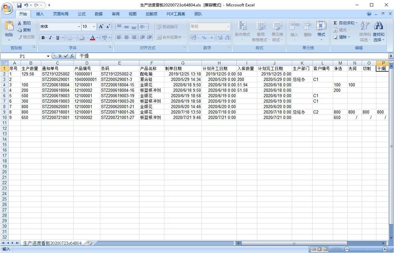This screenshot has width=394, height=253.
Task: Click the 剪切 scissors icon
Action: 20,23
